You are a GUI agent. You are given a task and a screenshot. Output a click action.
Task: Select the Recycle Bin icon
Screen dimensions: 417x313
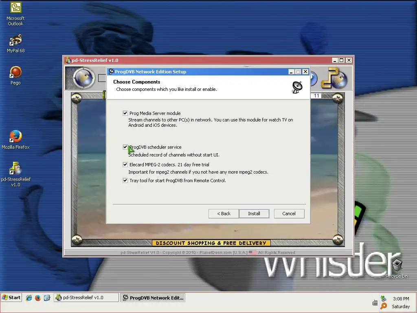(x=397, y=268)
